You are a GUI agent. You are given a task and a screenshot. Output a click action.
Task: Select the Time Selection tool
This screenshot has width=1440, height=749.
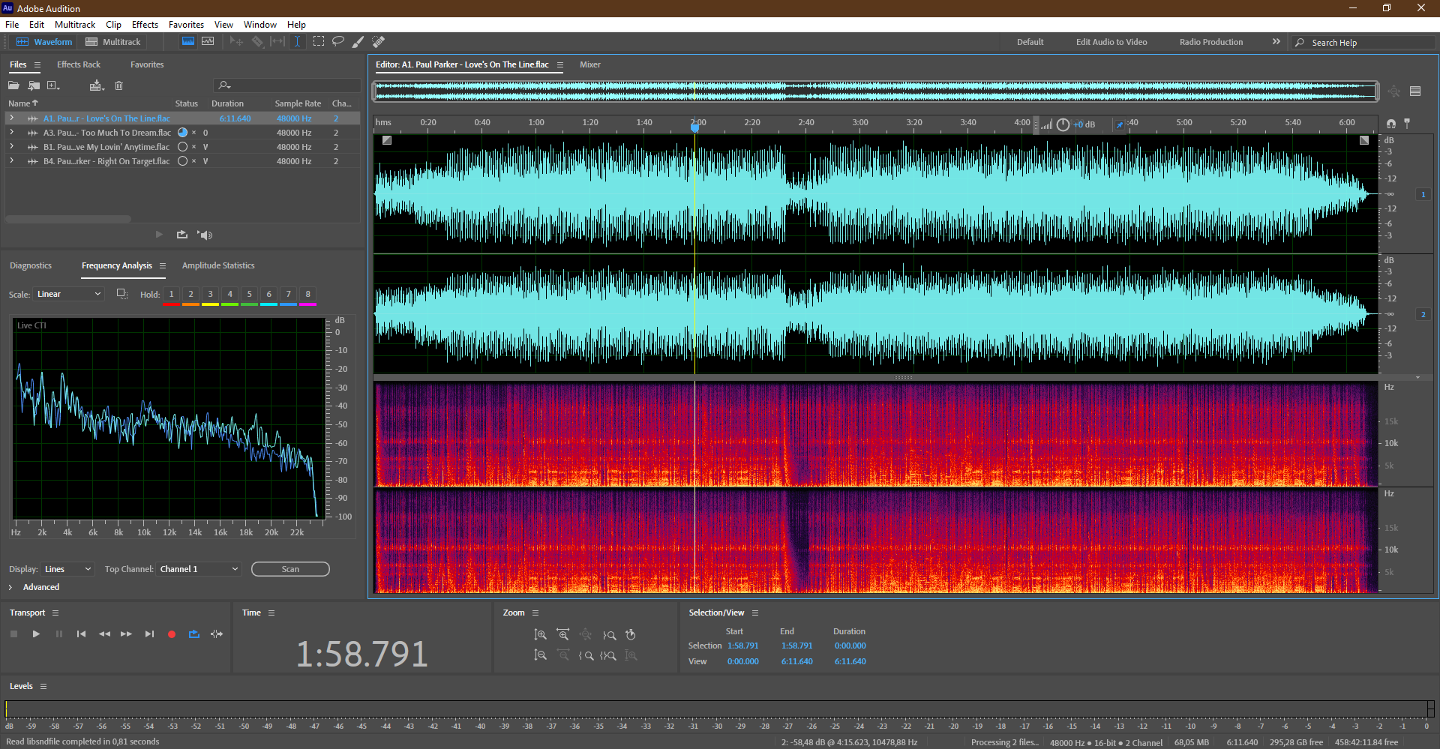(x=297, y=42)
